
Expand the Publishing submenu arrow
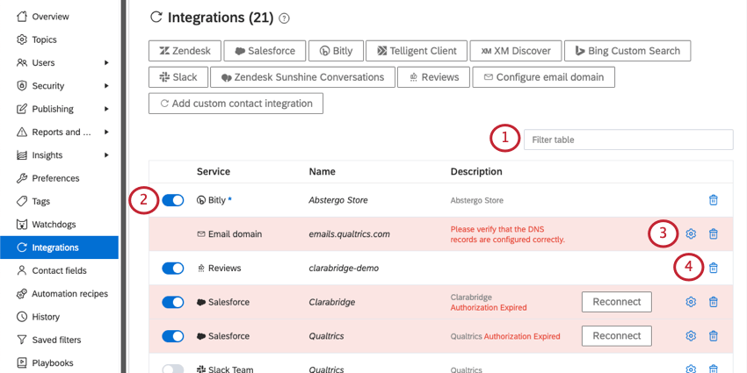[x=106, y=109]
